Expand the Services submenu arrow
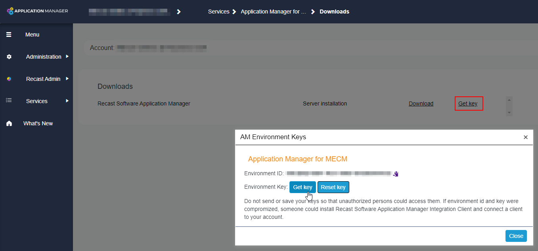Viewport: 538px width, 251px height. (67, 101)
